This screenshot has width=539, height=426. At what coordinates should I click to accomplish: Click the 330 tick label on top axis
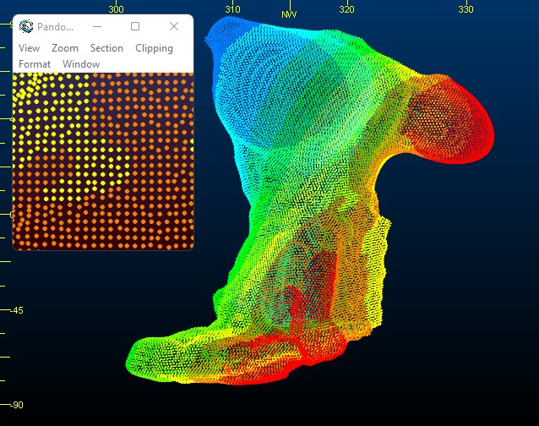coord(465,9)
